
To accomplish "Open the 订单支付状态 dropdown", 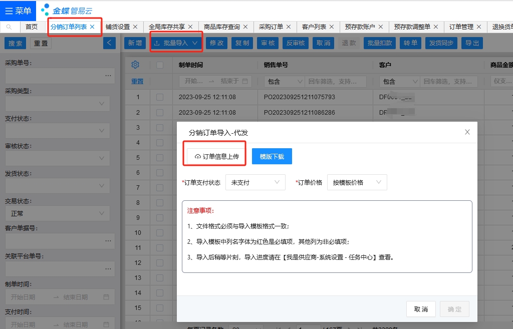I will 255,183.
